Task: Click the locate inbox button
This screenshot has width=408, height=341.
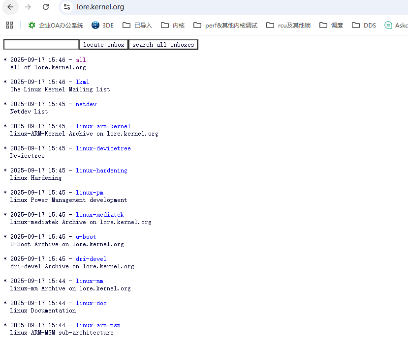Action: click(x=104, y=45)
